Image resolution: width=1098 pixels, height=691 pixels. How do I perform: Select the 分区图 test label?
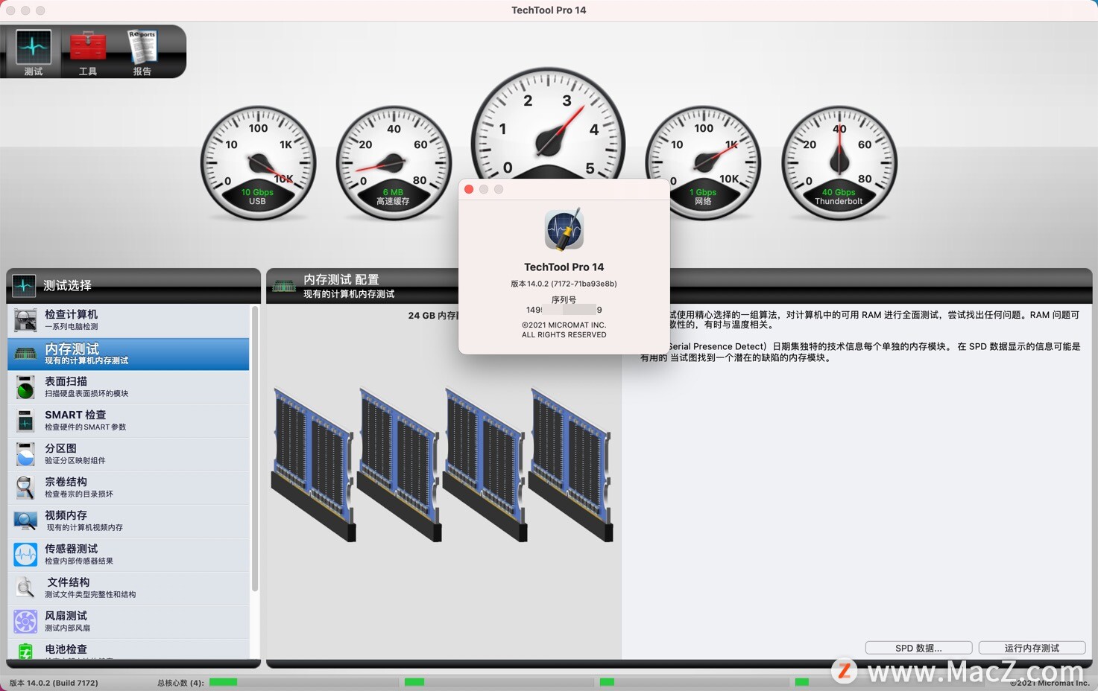(60, 448)
